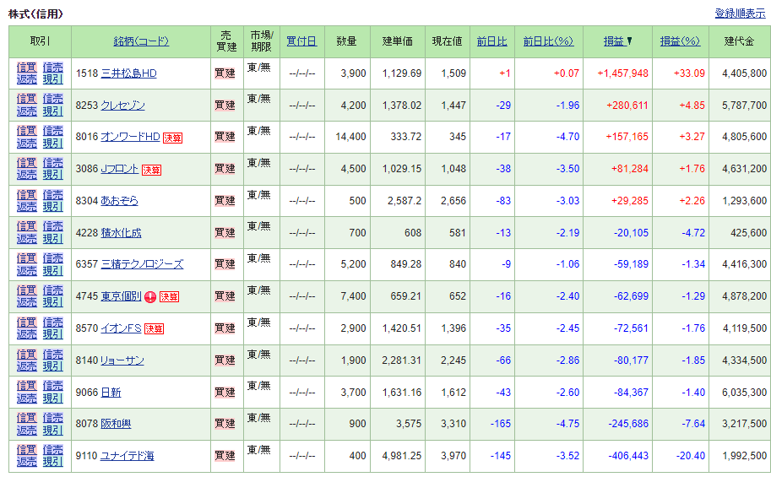The image size is (771, 477).
Task: Click 返売 in the 三井松島HD row
Action: click(26, 79)
